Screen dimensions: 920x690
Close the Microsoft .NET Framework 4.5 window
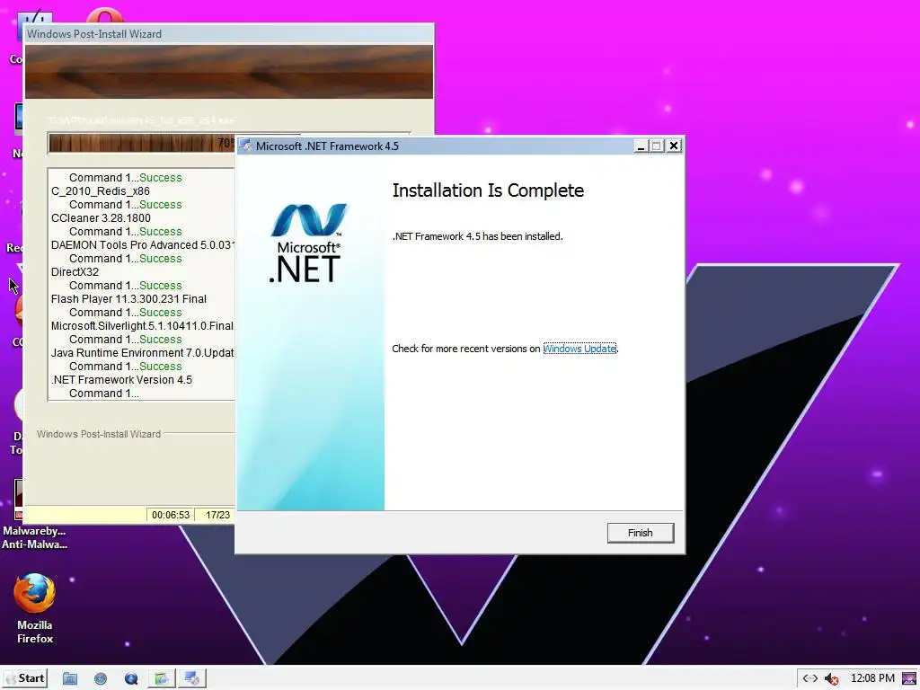point(674,146)
